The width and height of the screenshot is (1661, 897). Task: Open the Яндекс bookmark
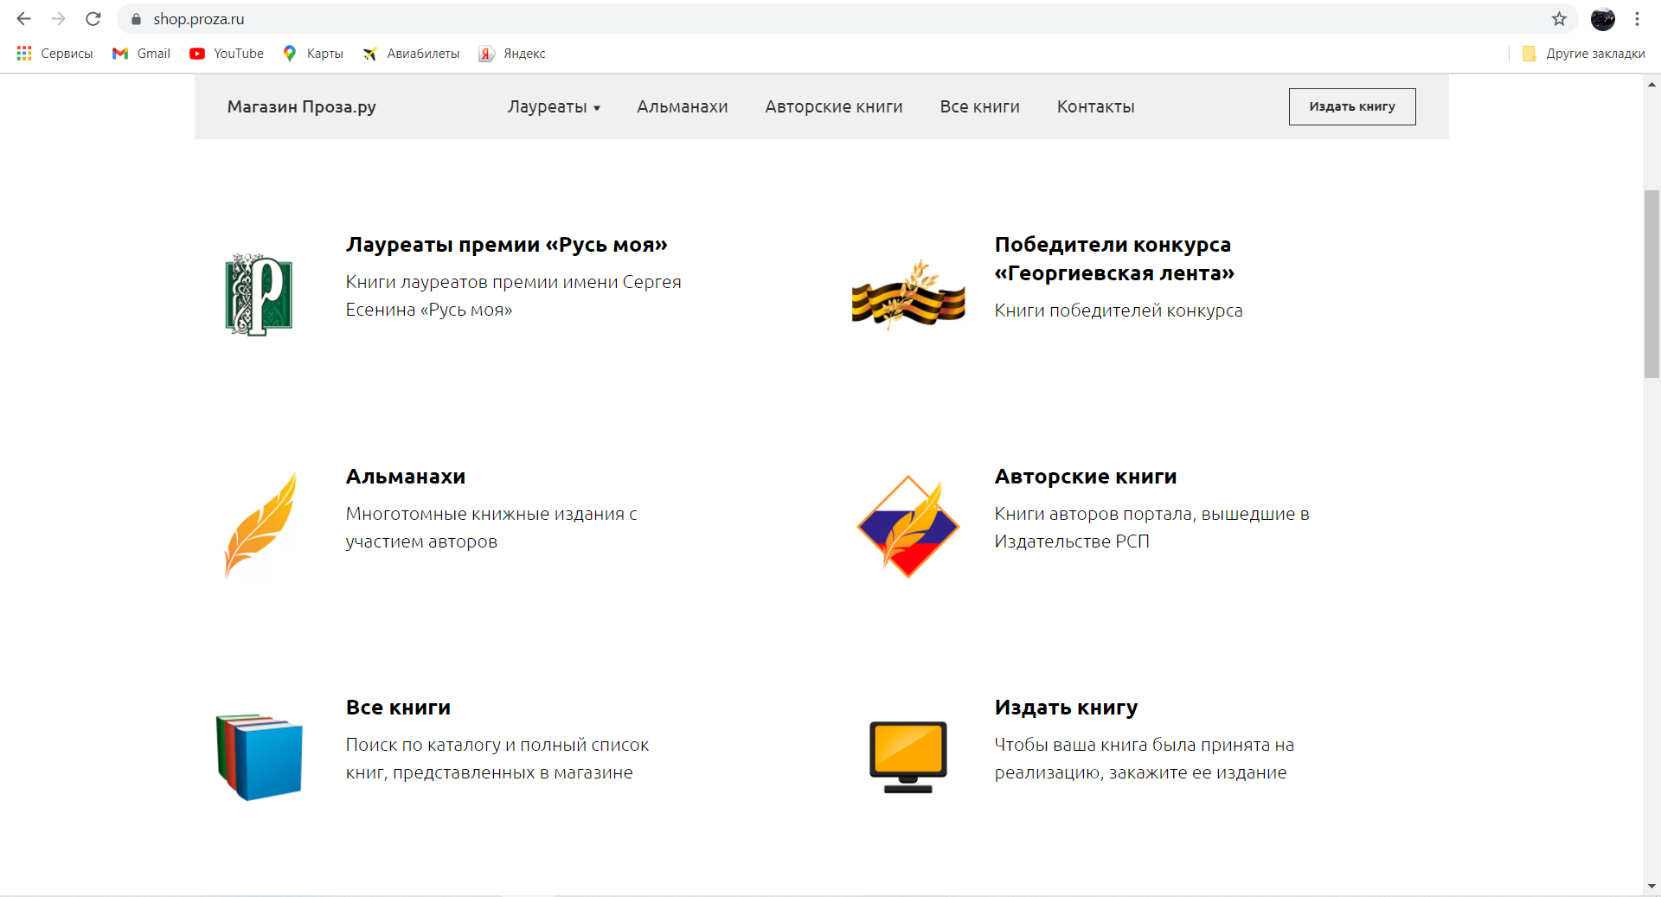(x=512, y=54)
